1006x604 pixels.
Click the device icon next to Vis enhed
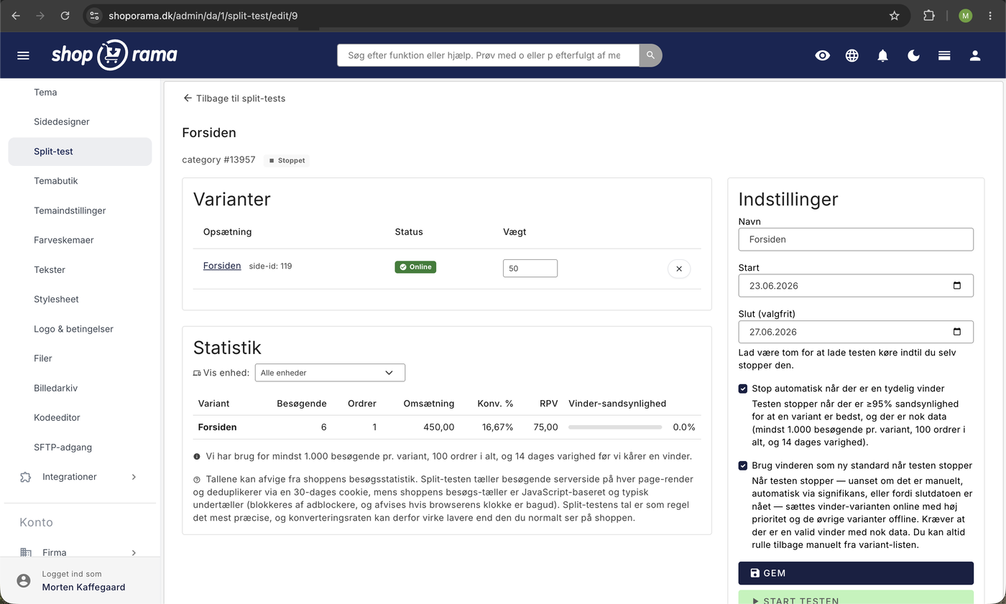pyautogui.click(x=197, y=373)
